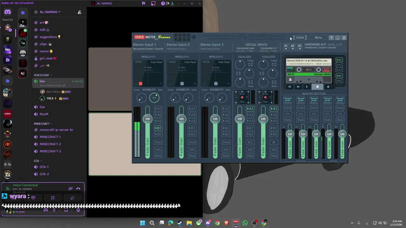Solo the Stereo Input 2 strip
406x228 pixels.
pos(192,149)
